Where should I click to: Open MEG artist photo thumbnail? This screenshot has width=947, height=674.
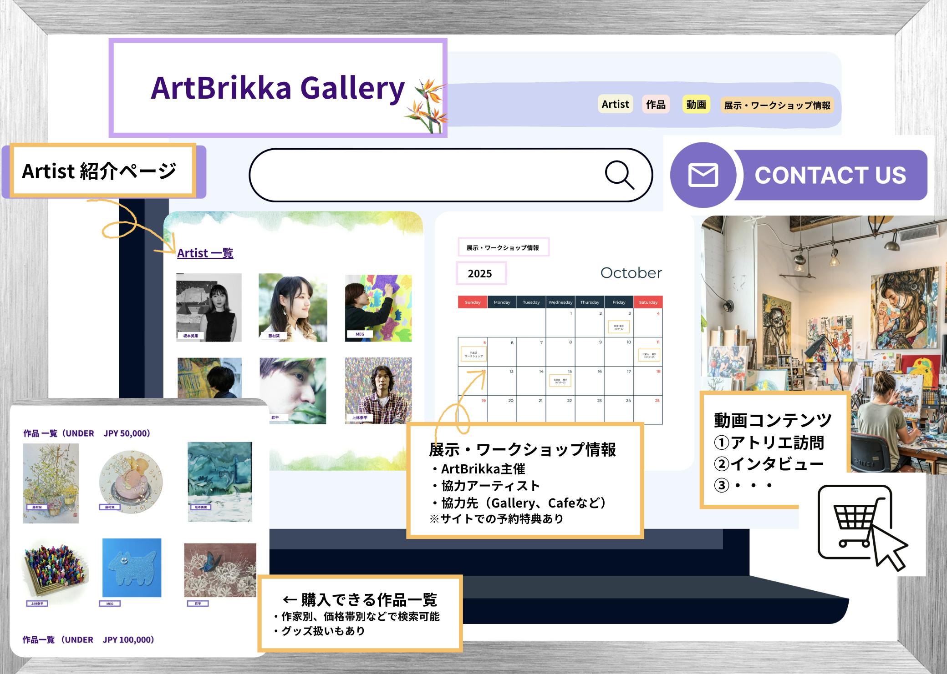pyautogui.click(x=378, y=307)
